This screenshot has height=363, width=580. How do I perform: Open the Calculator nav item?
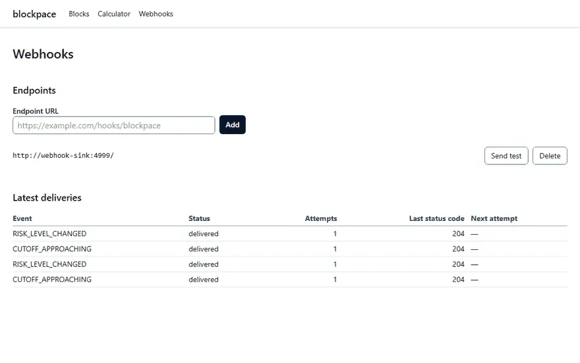pyautogui.click(x=114, y=14)
